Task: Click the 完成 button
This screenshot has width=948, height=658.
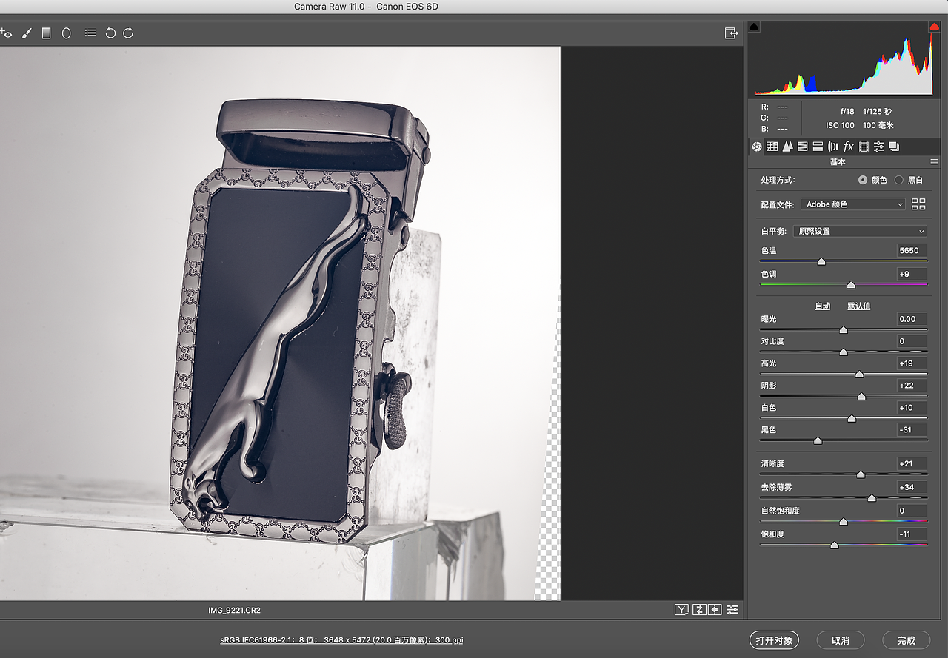Action: [x=906, y=640]
